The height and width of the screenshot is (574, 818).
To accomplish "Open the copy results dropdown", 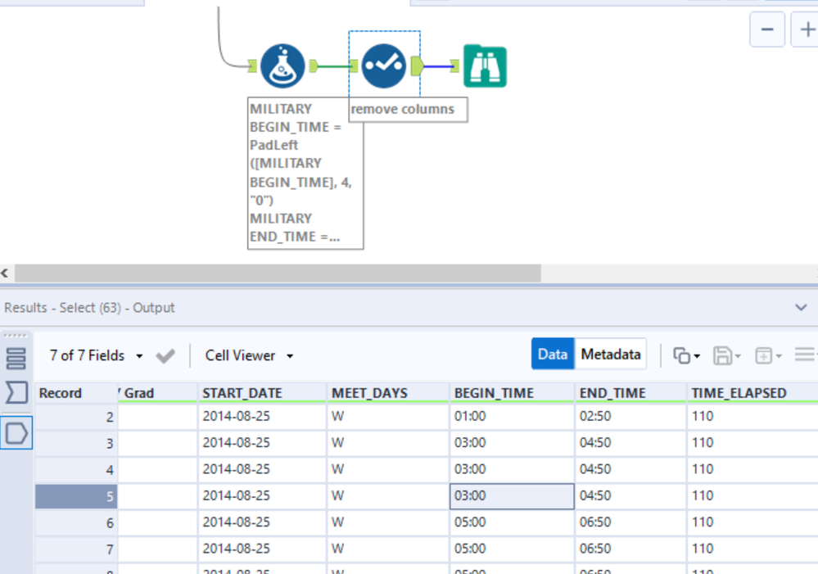I will [x=686, y=355].
